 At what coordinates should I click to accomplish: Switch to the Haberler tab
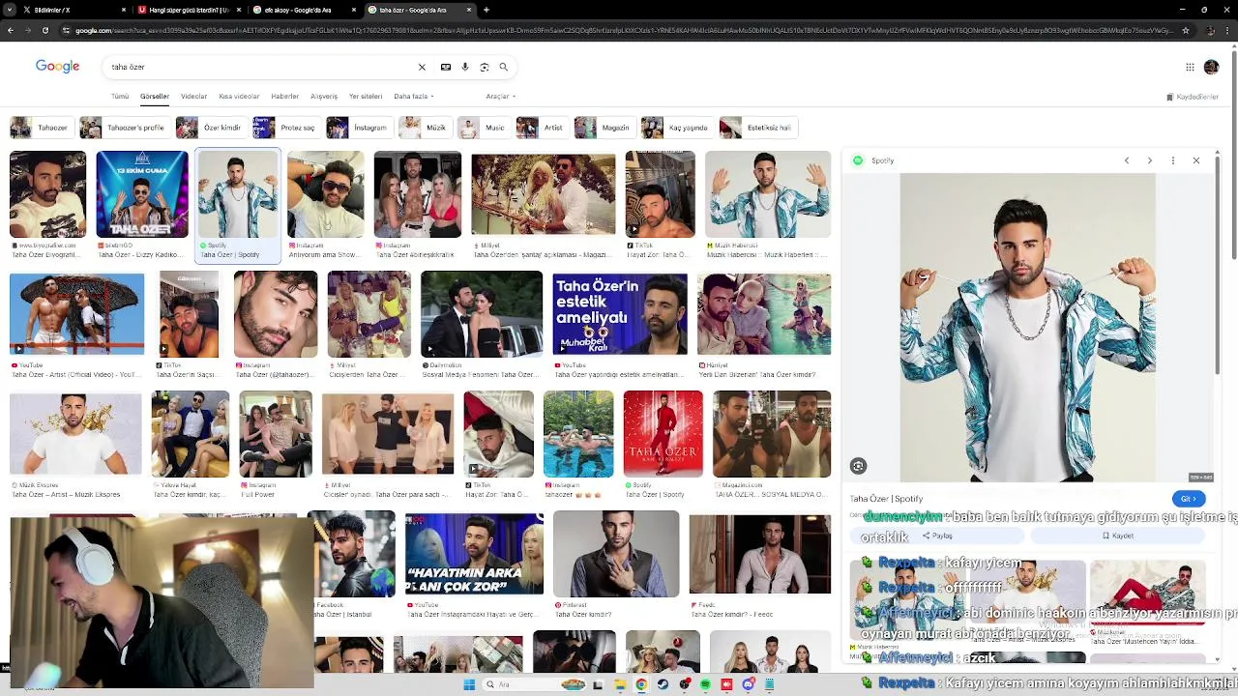click(285, 97)
